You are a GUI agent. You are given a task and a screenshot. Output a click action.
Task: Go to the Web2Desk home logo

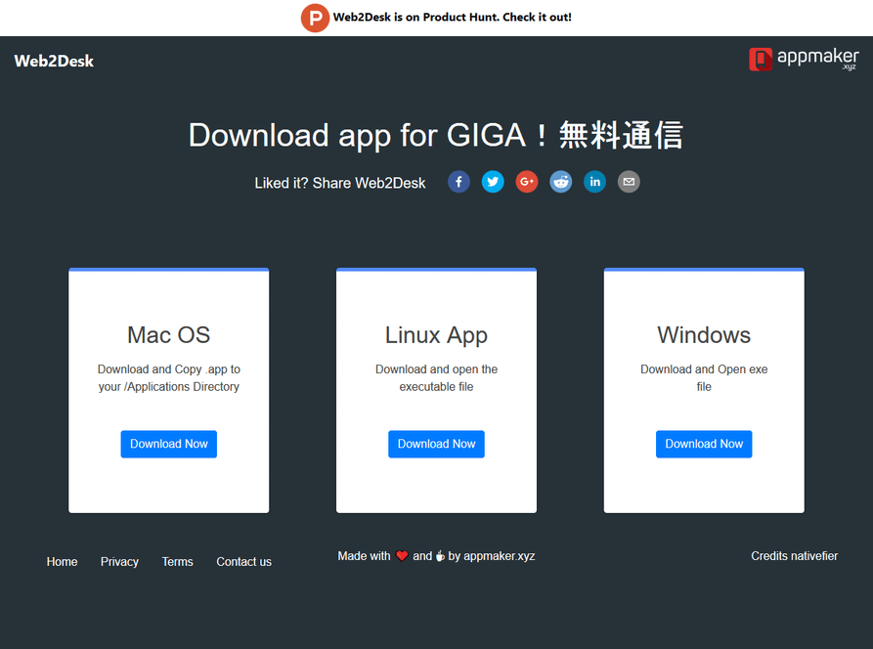pos(54,61)
